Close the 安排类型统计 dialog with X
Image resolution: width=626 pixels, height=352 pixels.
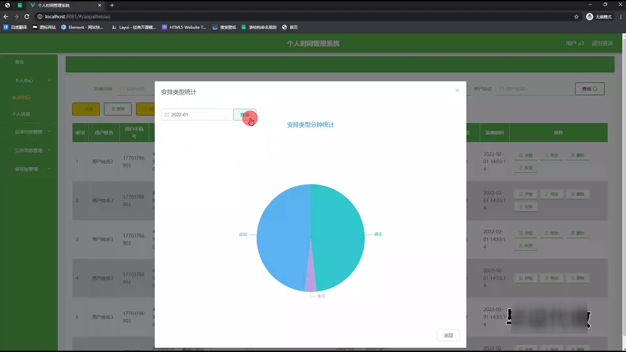pos(457,91)
